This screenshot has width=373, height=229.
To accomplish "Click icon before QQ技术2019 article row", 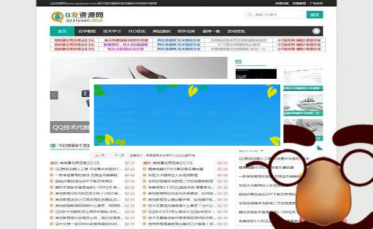I will tap(144, 212).
